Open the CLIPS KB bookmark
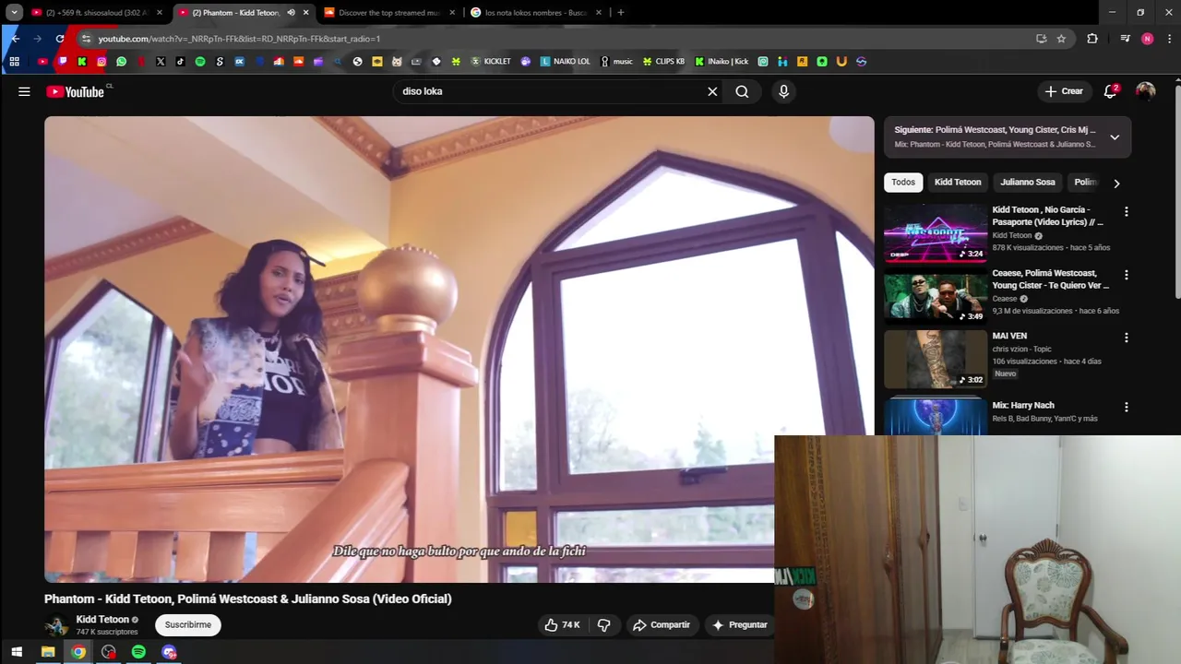Screen dimensions: 1181x664 [x=664, y=62]
